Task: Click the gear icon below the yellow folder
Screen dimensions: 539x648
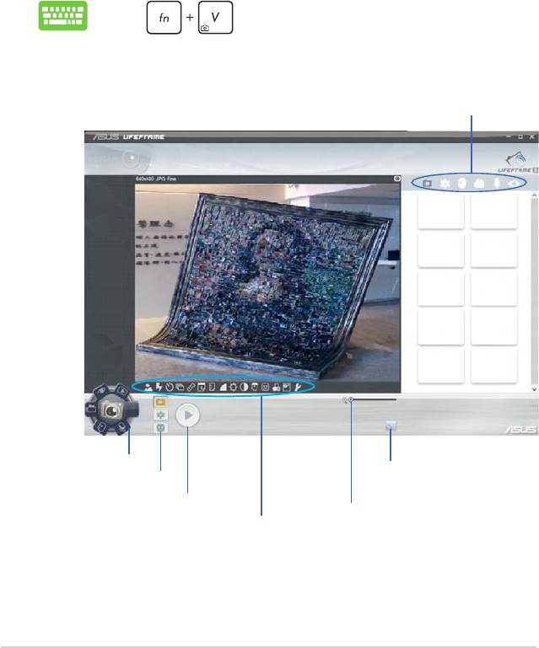Action: click(160, 415)
